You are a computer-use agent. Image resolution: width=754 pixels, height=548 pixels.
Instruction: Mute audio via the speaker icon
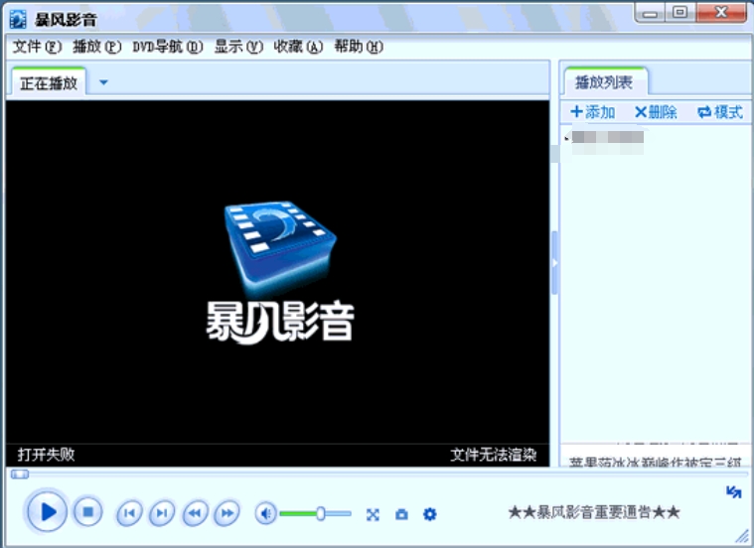tap(265, 514)
